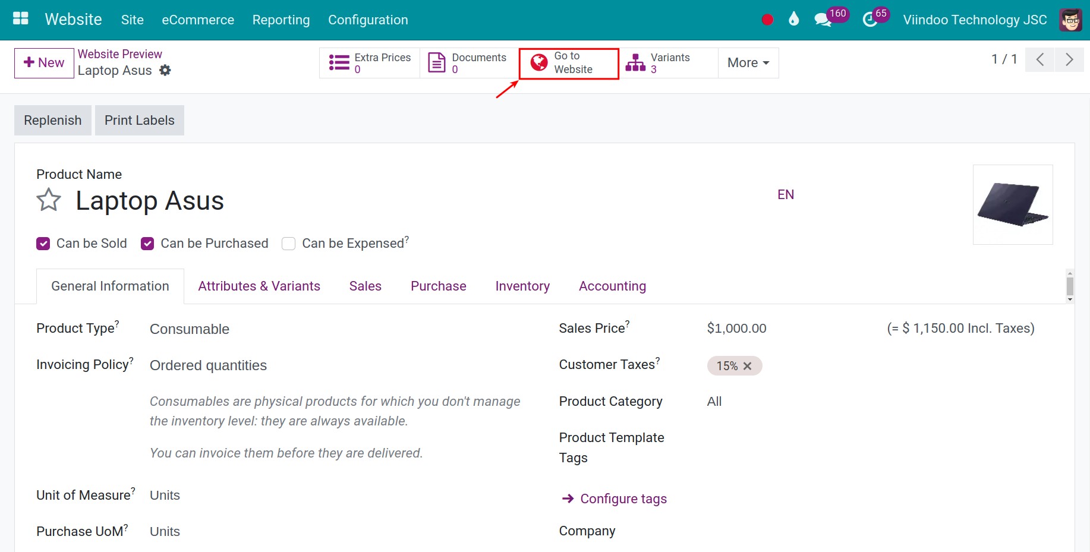
Task: Open the user avatar menu
Action: [x=1071, y=20]
